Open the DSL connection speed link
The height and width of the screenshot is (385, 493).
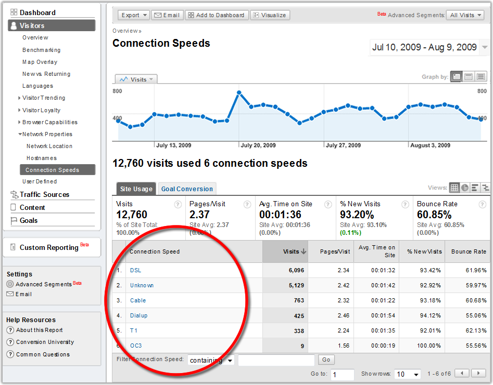[135, 271]
